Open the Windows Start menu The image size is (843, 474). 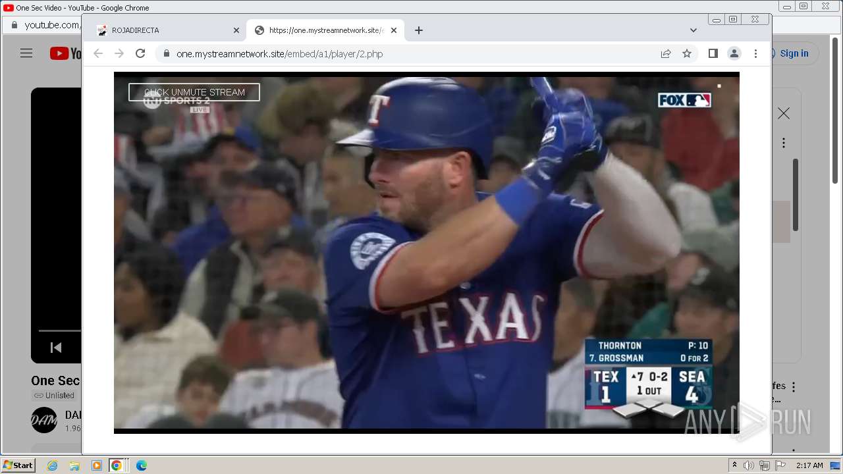[18, 465]
